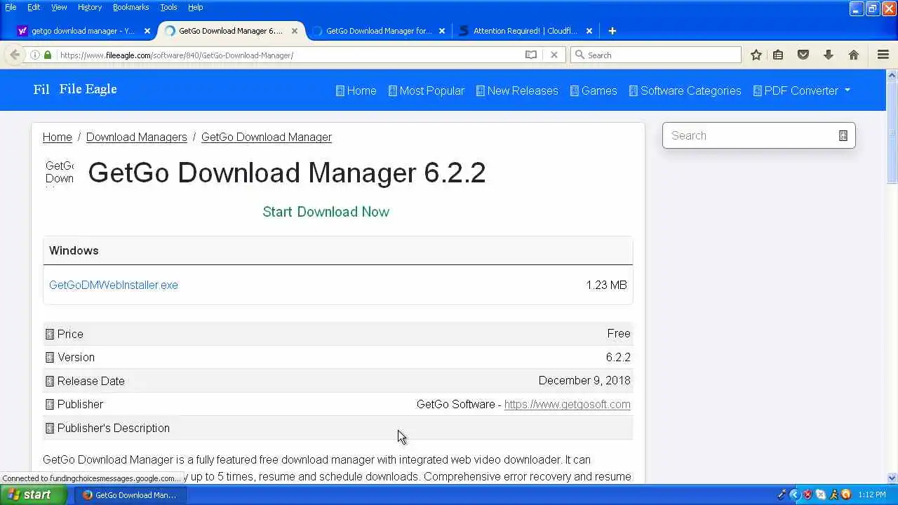
Task: Click orange G tray icon
Action: click(846, 494)
